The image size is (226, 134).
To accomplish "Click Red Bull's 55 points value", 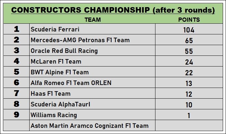I will [189, 51].
